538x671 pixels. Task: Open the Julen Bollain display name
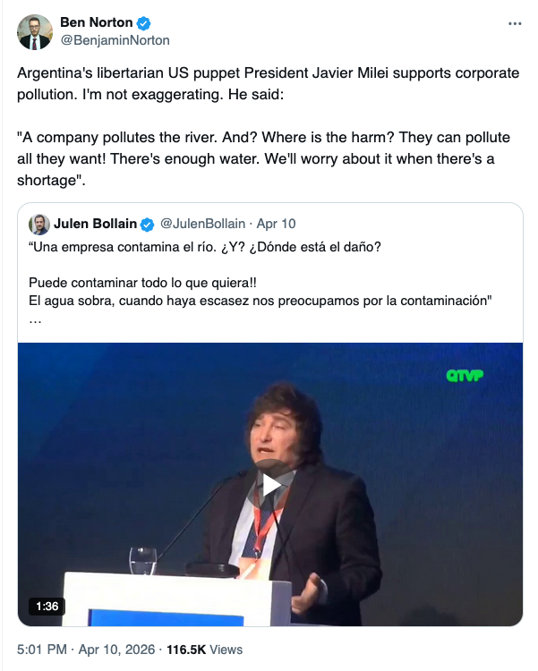click(95, 224)
